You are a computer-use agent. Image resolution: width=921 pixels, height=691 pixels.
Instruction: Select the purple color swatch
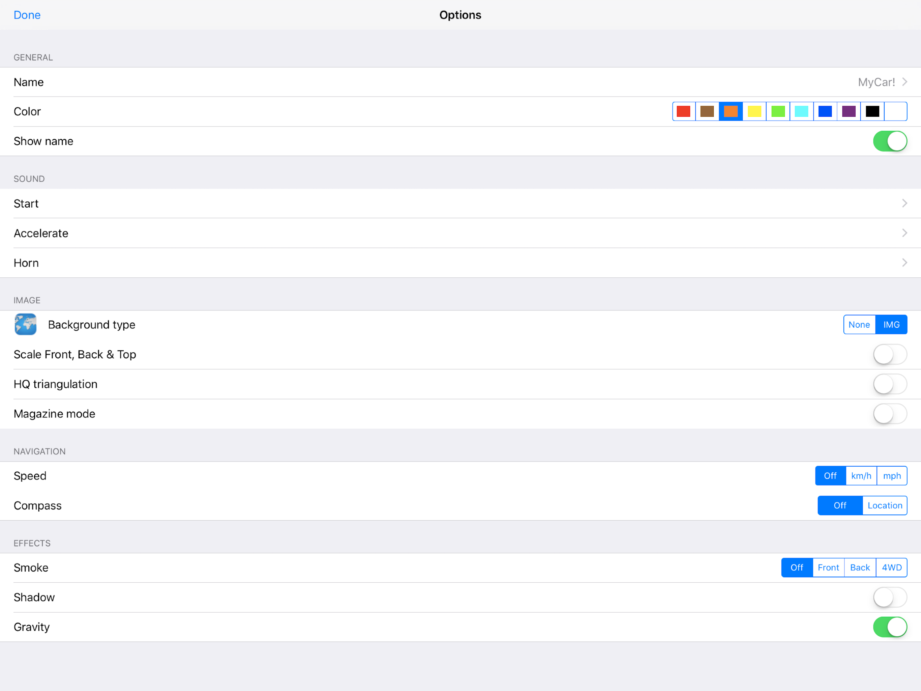click(849, 111)
